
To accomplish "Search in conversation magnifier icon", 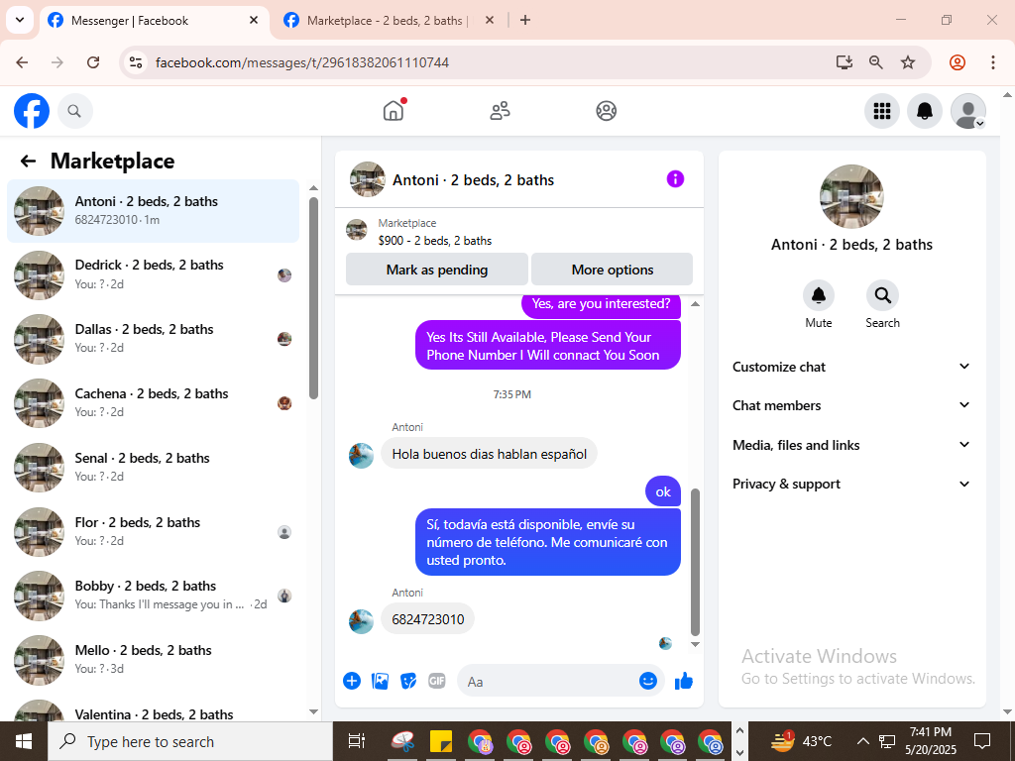I will [882, 295].
